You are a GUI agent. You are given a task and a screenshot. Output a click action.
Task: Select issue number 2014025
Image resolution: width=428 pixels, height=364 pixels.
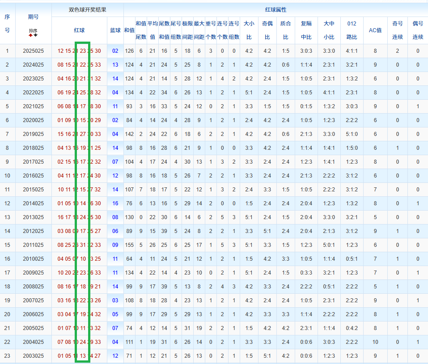pos(33,203)
